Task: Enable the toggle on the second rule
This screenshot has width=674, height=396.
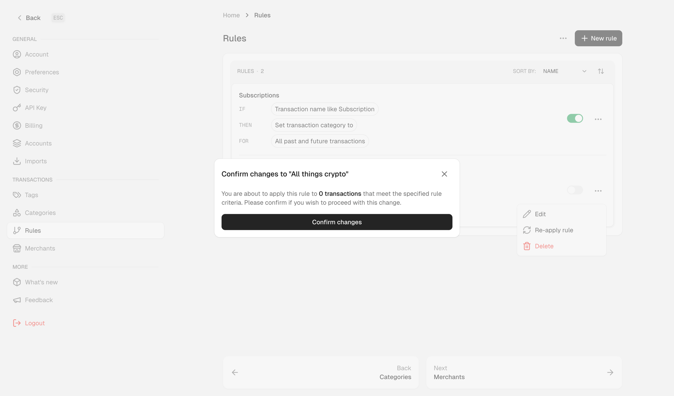Action: [x=575, y=190]
